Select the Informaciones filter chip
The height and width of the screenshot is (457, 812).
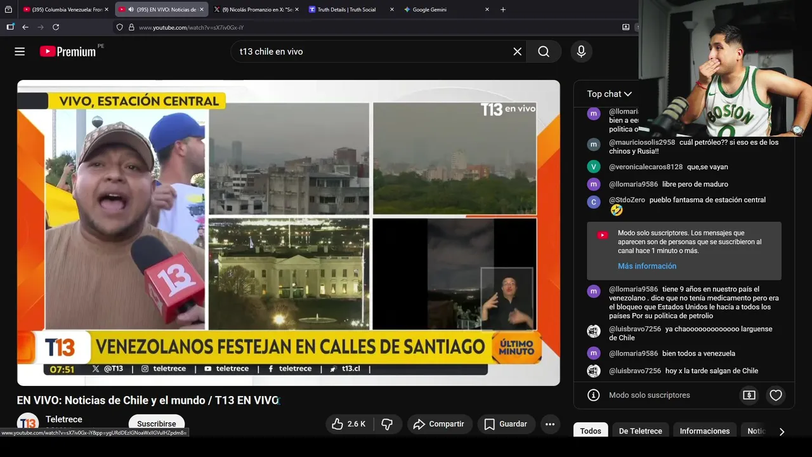[705, 431]
